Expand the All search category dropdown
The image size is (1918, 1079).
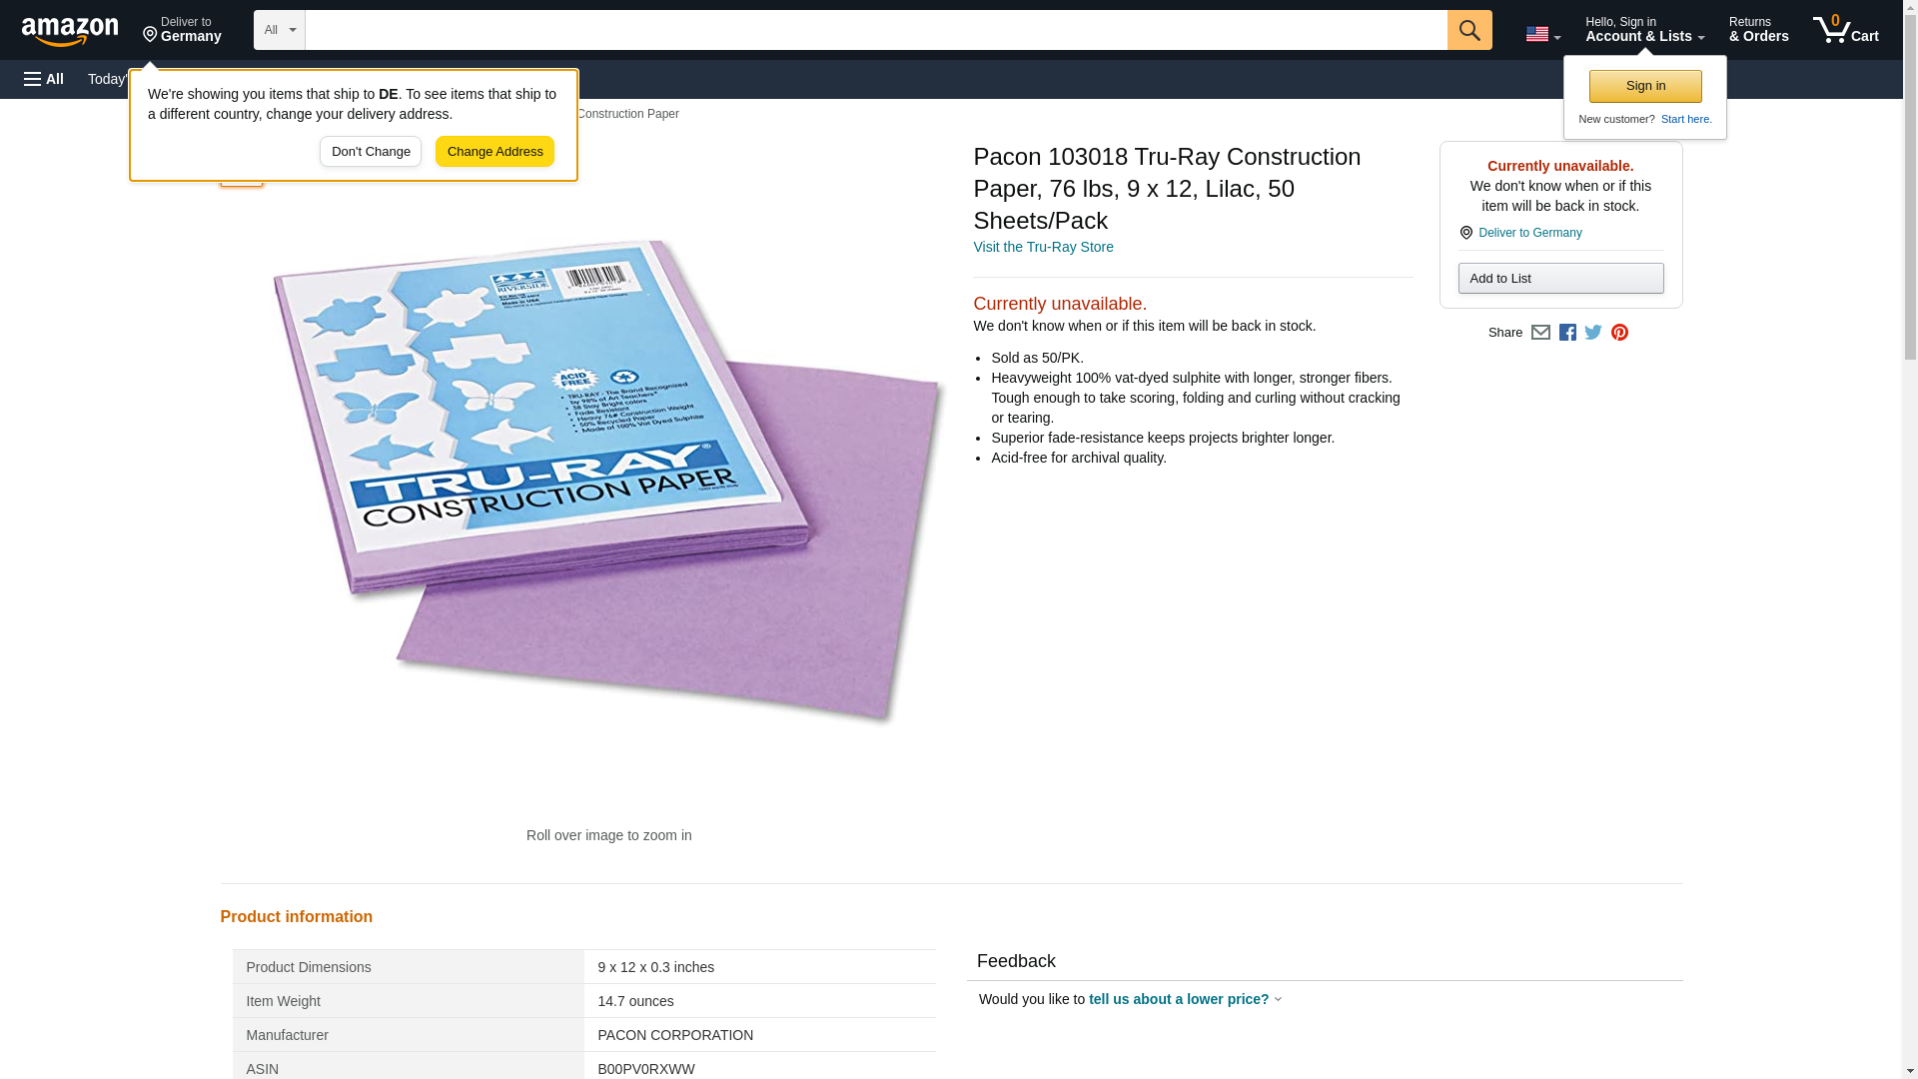click(279, 30)
